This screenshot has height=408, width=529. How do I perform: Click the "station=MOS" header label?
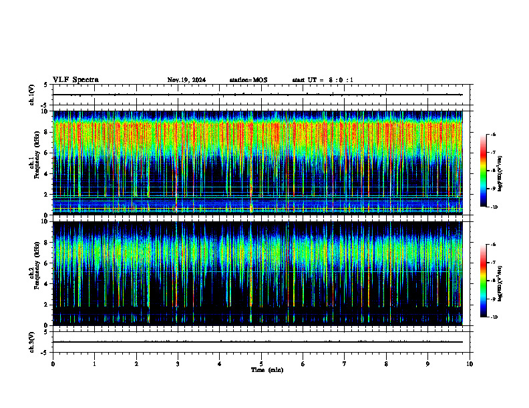click(248, 80)
